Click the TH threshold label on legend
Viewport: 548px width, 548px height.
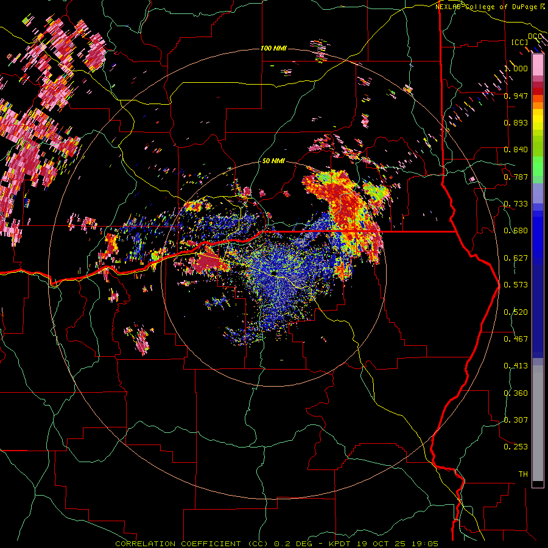point(523,474)
